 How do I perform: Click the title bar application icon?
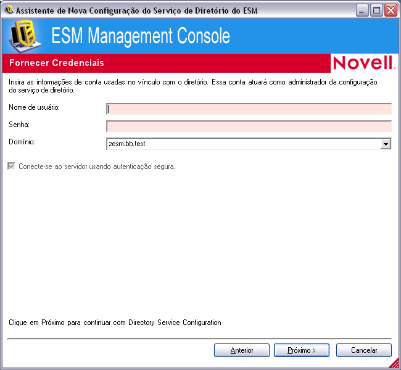click(x=9, y=10)
